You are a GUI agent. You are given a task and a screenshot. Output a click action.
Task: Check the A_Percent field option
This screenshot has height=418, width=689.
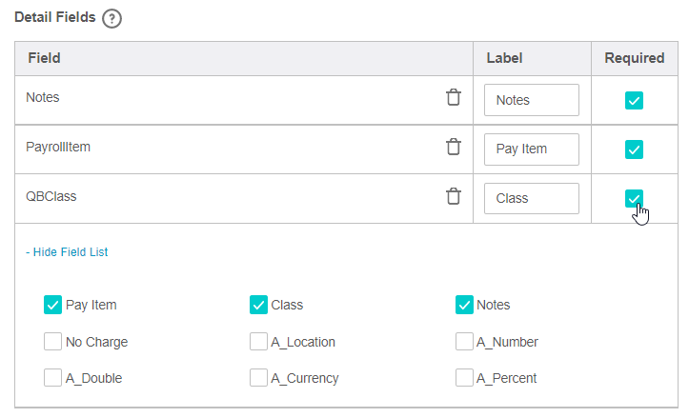click(x=464, y=378)
